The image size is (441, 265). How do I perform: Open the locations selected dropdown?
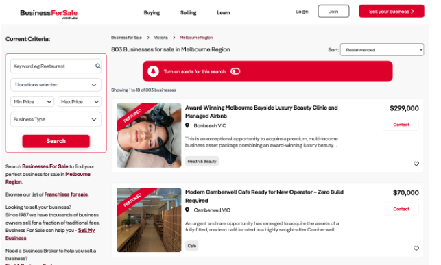[56, 85]
